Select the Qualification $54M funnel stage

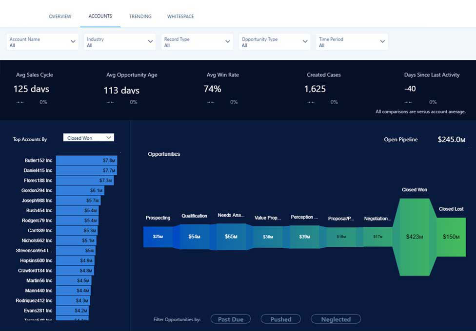[194, 237]
